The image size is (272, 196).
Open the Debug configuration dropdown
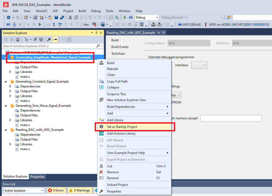click(x=146, y=17)
